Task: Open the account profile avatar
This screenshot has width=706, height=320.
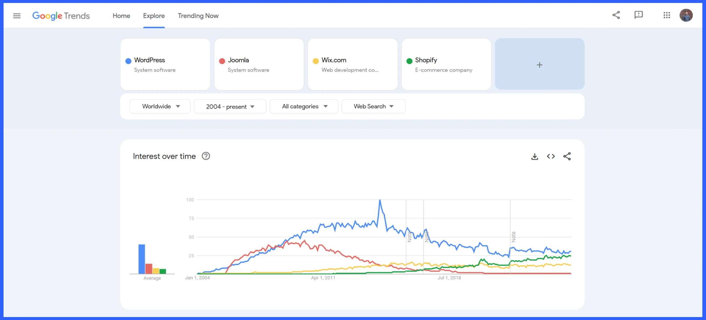Action: tap(686, 15)
